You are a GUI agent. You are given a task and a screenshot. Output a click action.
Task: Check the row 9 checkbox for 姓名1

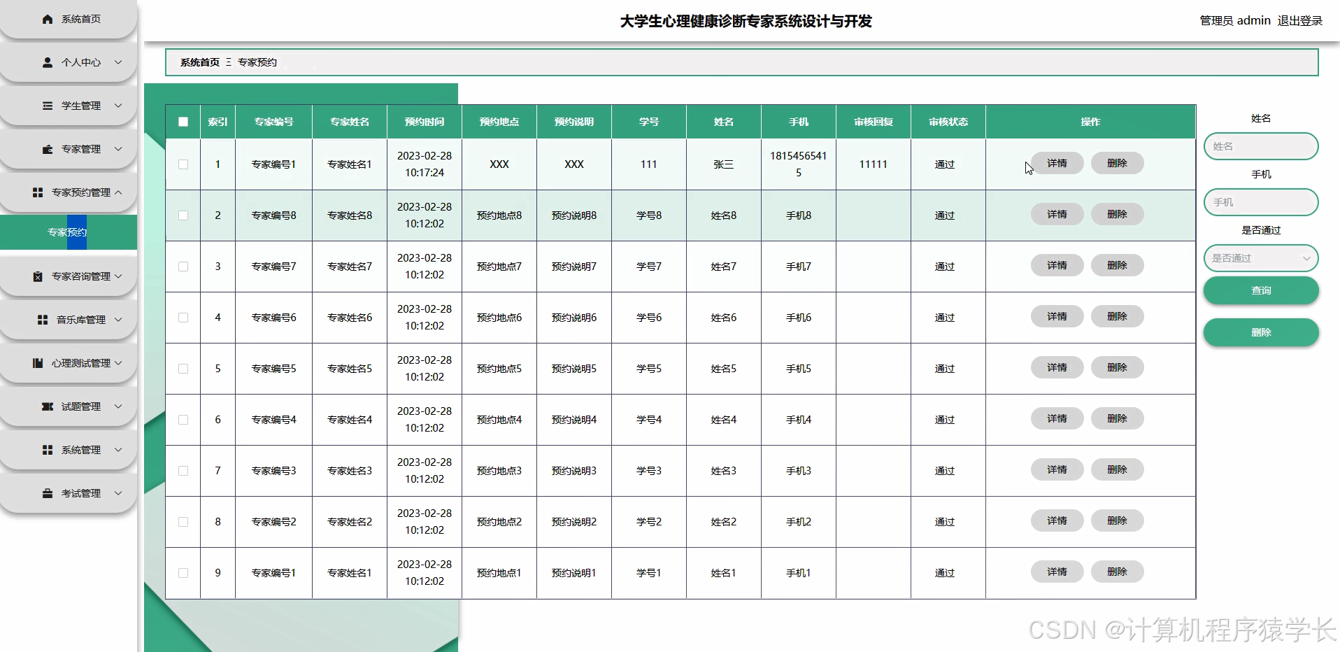(183, 573)
